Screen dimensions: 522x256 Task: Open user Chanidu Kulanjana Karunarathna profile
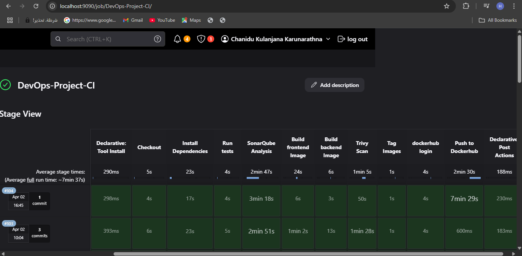pos(272,39)
